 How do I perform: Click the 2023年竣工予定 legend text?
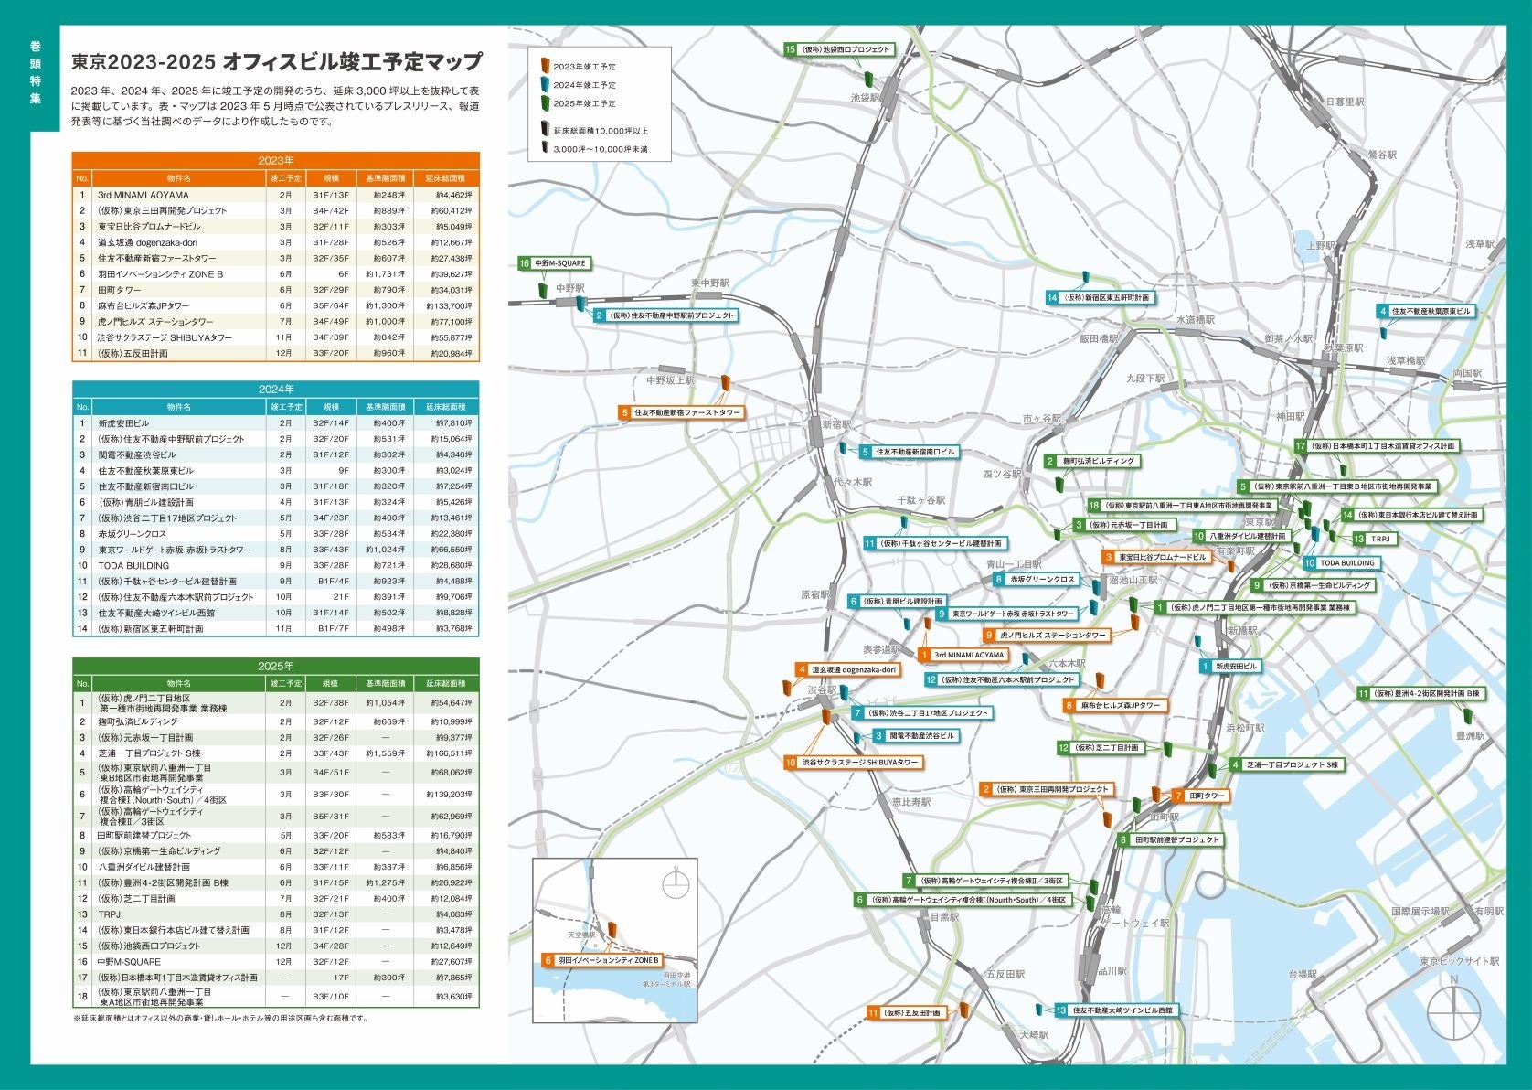coord(584,68)
